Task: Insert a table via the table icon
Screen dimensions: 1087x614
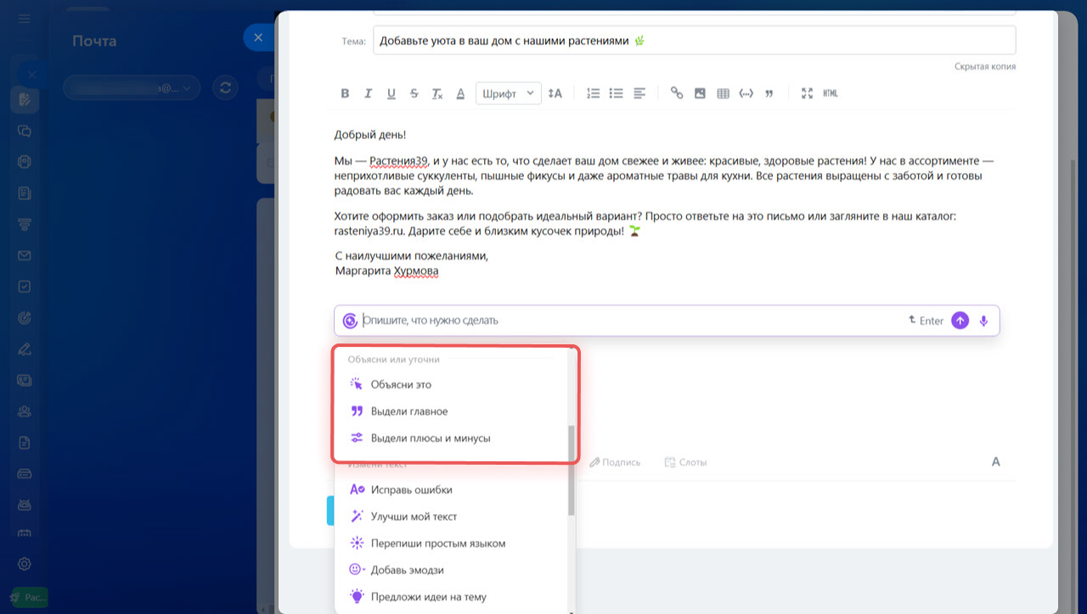Action: pos(723,93)
